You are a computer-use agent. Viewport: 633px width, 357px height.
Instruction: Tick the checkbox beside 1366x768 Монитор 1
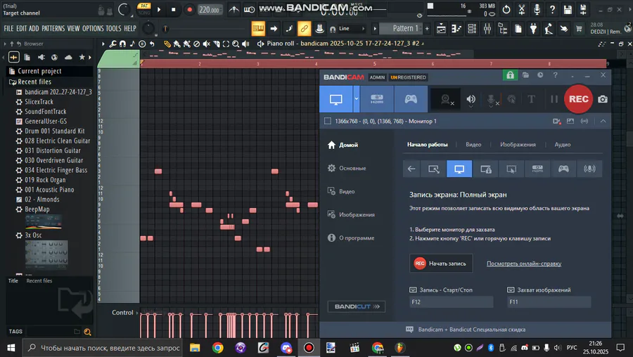pyautogui.click(x=327, y=121)
